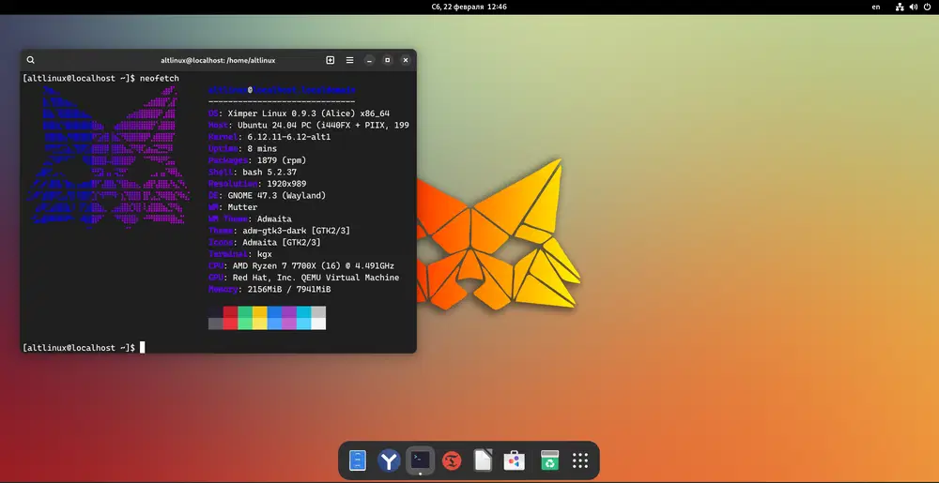Open Yandex Browser from the dock
The image size is (939, 483).
[x=389, y=460]
